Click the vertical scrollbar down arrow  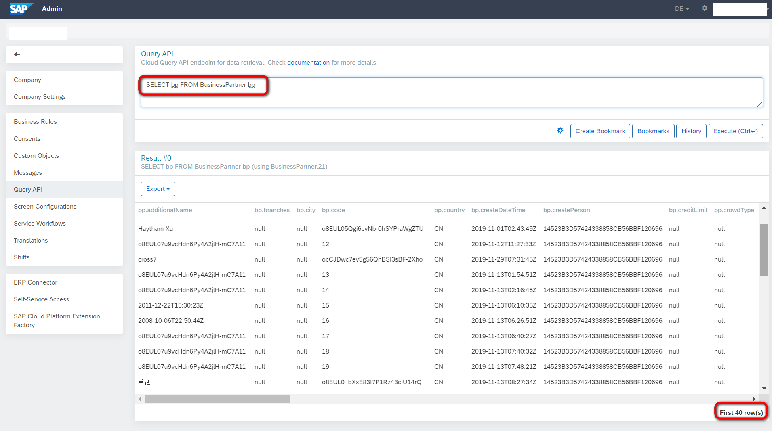click(x=764, y=389)
